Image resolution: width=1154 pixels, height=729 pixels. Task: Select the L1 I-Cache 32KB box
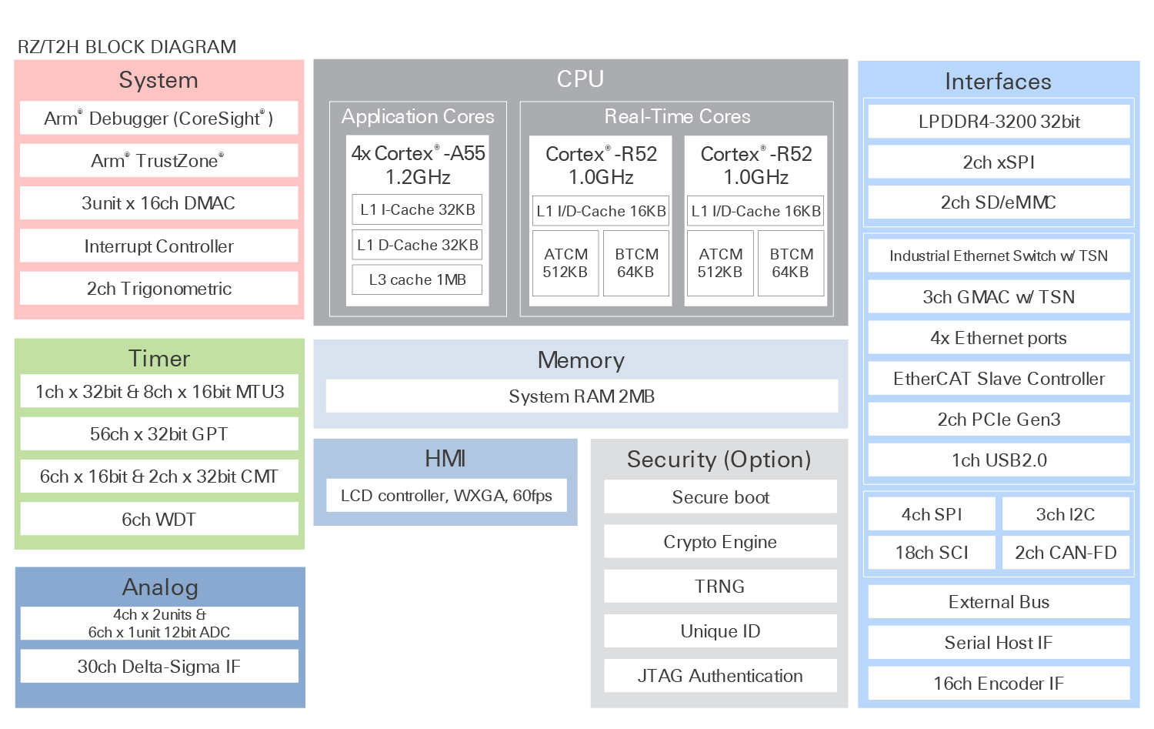(418, 209)
